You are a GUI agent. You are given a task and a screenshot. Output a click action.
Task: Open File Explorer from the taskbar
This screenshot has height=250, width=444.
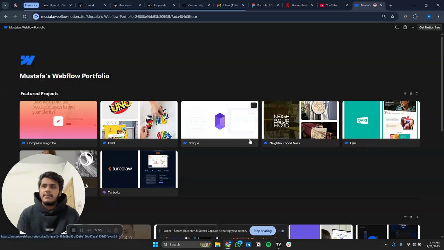pyautogui.click(x=217, y=244)
